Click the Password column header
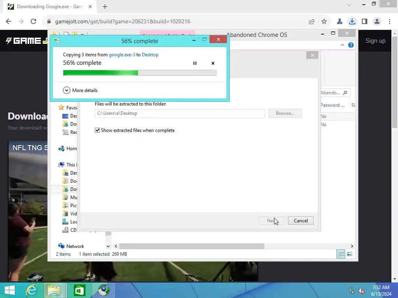Viewport: 398px width, 298px height. coord(333,105)
